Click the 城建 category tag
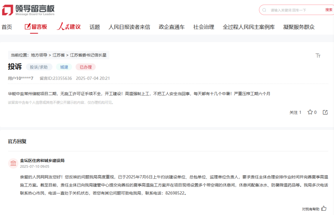Screen dimensions: 334x215 (x=64, y=67)
